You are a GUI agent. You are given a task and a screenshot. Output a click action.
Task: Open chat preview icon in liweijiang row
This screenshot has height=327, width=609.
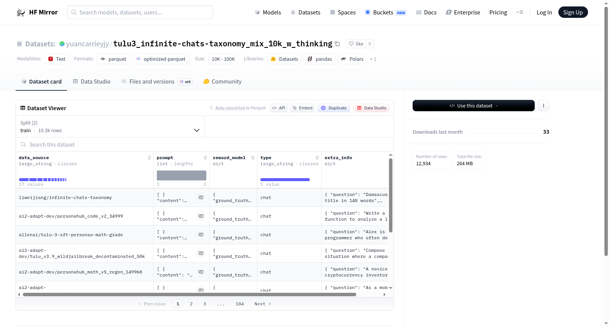tap(201, 197)
